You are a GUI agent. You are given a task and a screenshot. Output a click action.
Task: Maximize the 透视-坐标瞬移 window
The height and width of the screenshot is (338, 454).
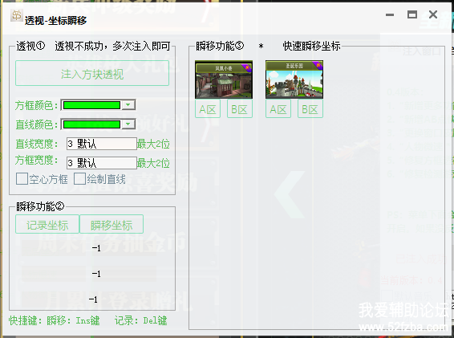pos(412,14)
